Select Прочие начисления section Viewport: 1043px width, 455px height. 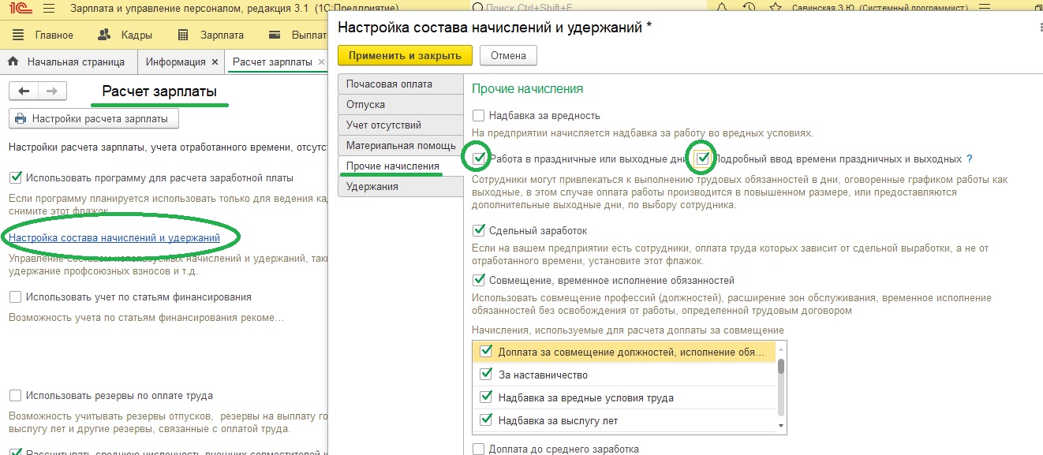click(x=400, y=166)
